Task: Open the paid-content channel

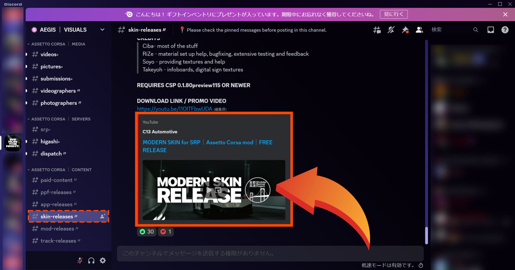Action: (68, 180)
